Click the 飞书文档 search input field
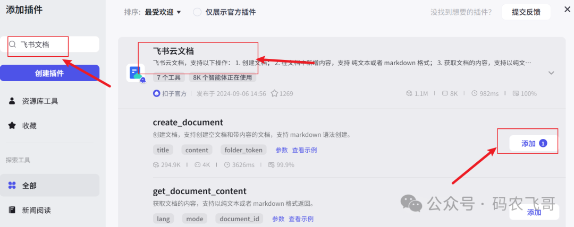 [50, 44]
